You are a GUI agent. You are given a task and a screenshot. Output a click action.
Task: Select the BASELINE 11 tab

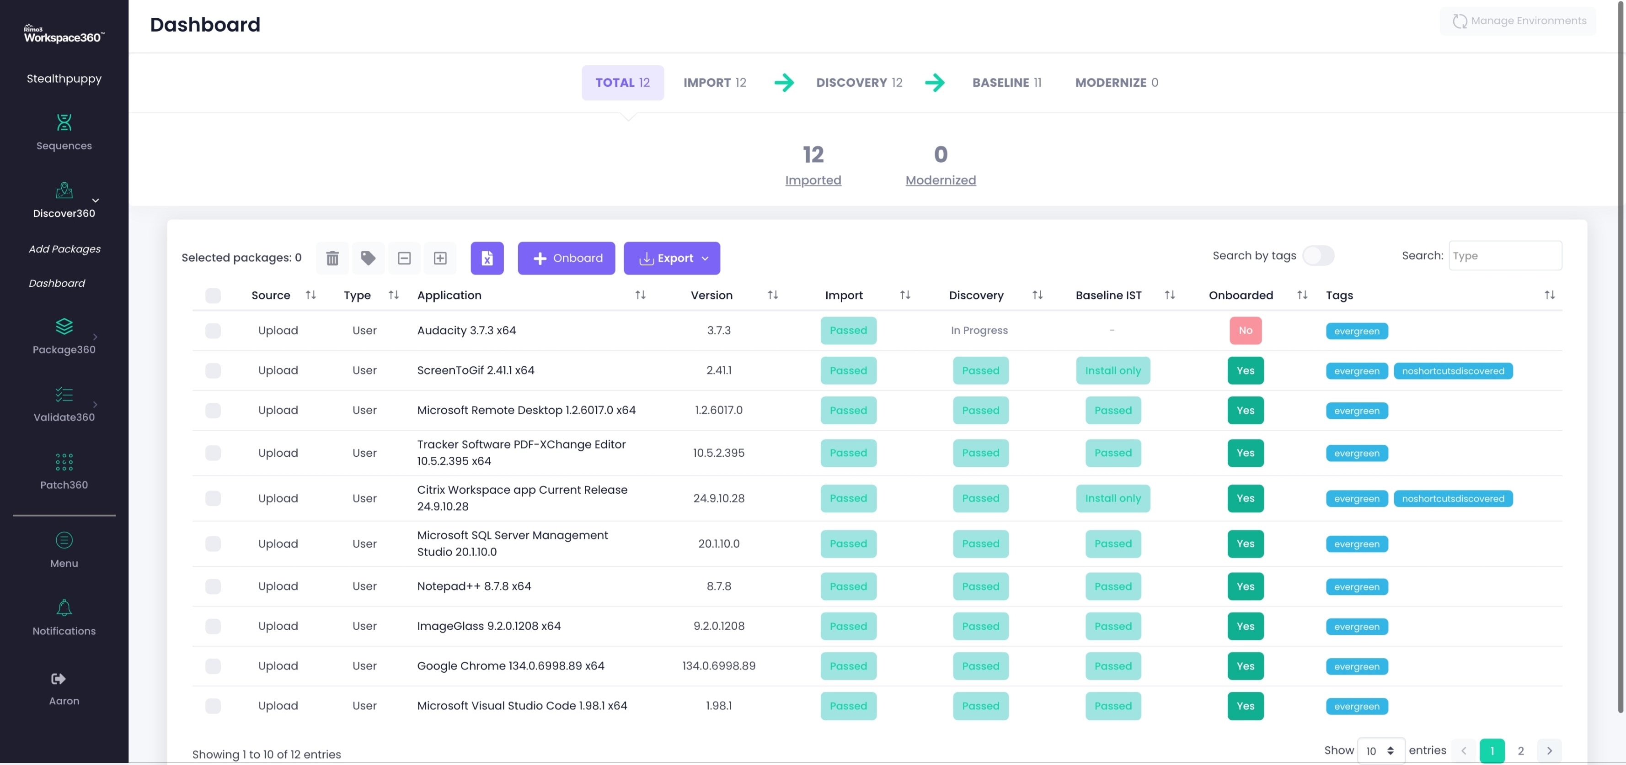point(1007,83)
